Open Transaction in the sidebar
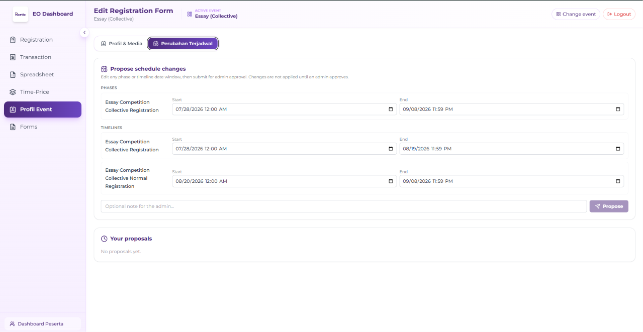This screenshot has height=332, width=643. click(43, 57)
